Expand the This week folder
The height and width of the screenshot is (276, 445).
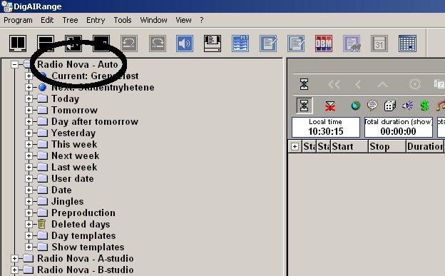tap(29, 144)
